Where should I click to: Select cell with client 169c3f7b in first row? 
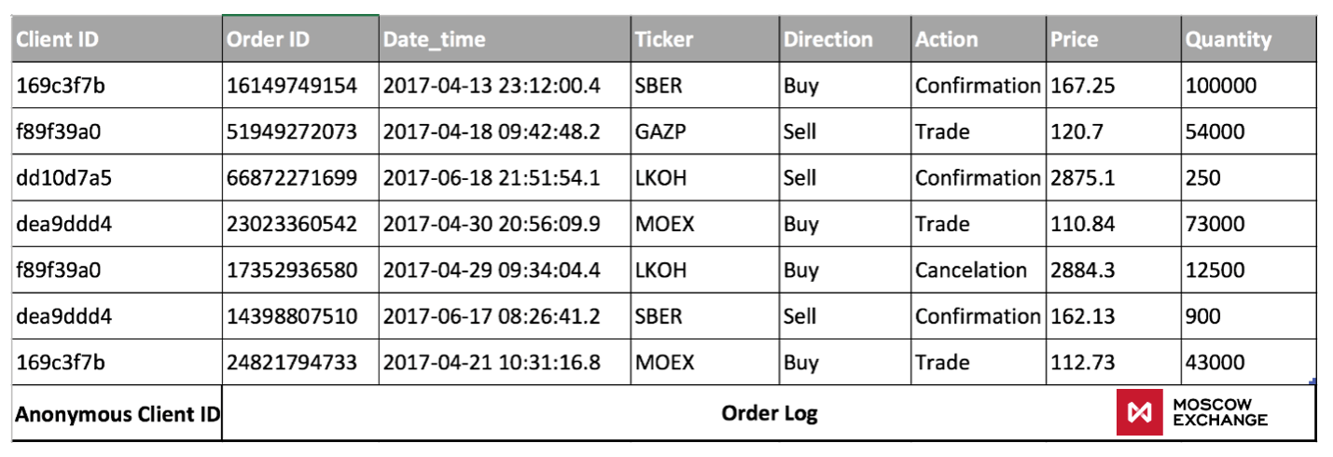click(x=118, y=85)
